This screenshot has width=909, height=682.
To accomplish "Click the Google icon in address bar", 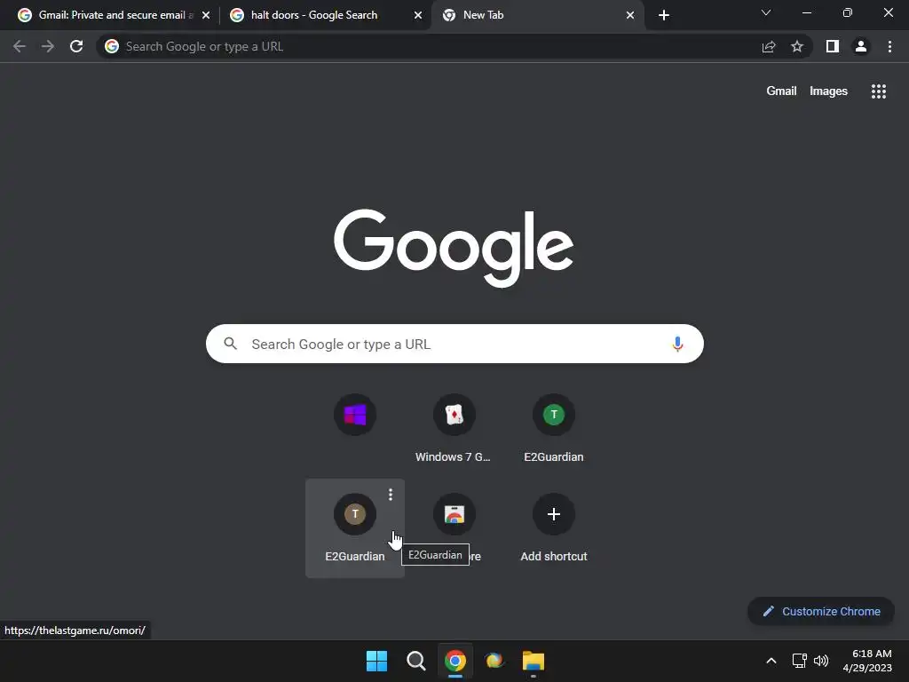I will tap(112, 46).
